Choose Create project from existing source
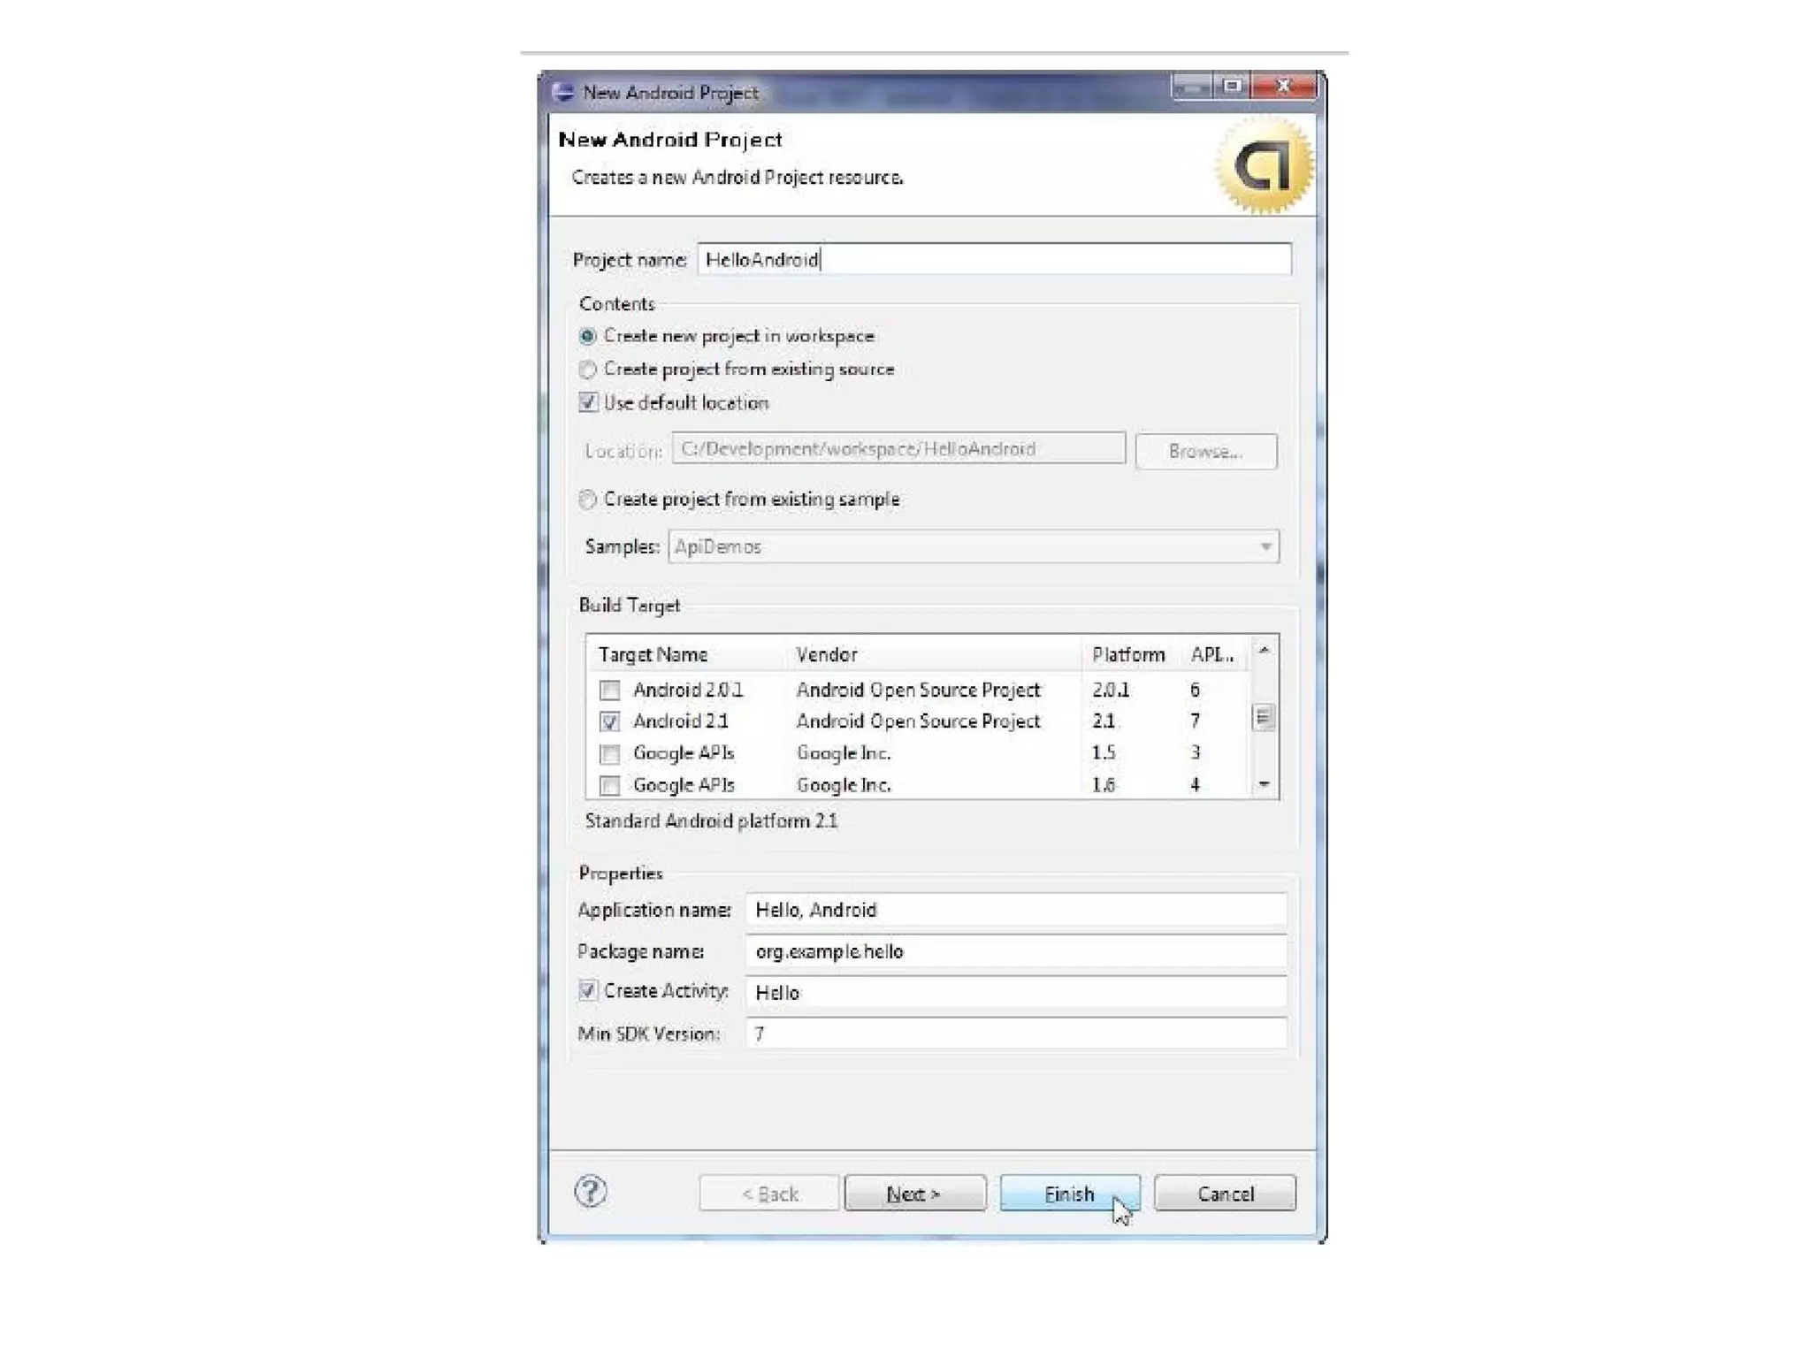The width and height of the screenshot is (1811, 1358). (x=588, y=370)
